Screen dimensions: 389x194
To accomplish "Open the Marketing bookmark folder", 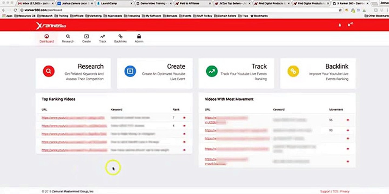I will pyautogui.click(x=93, y=16).
